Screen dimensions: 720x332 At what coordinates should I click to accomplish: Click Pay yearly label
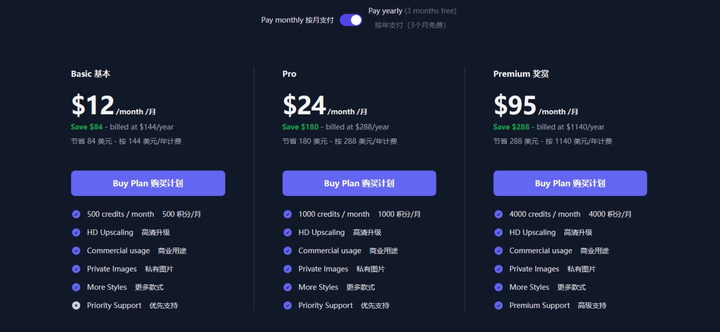point(385,11)
